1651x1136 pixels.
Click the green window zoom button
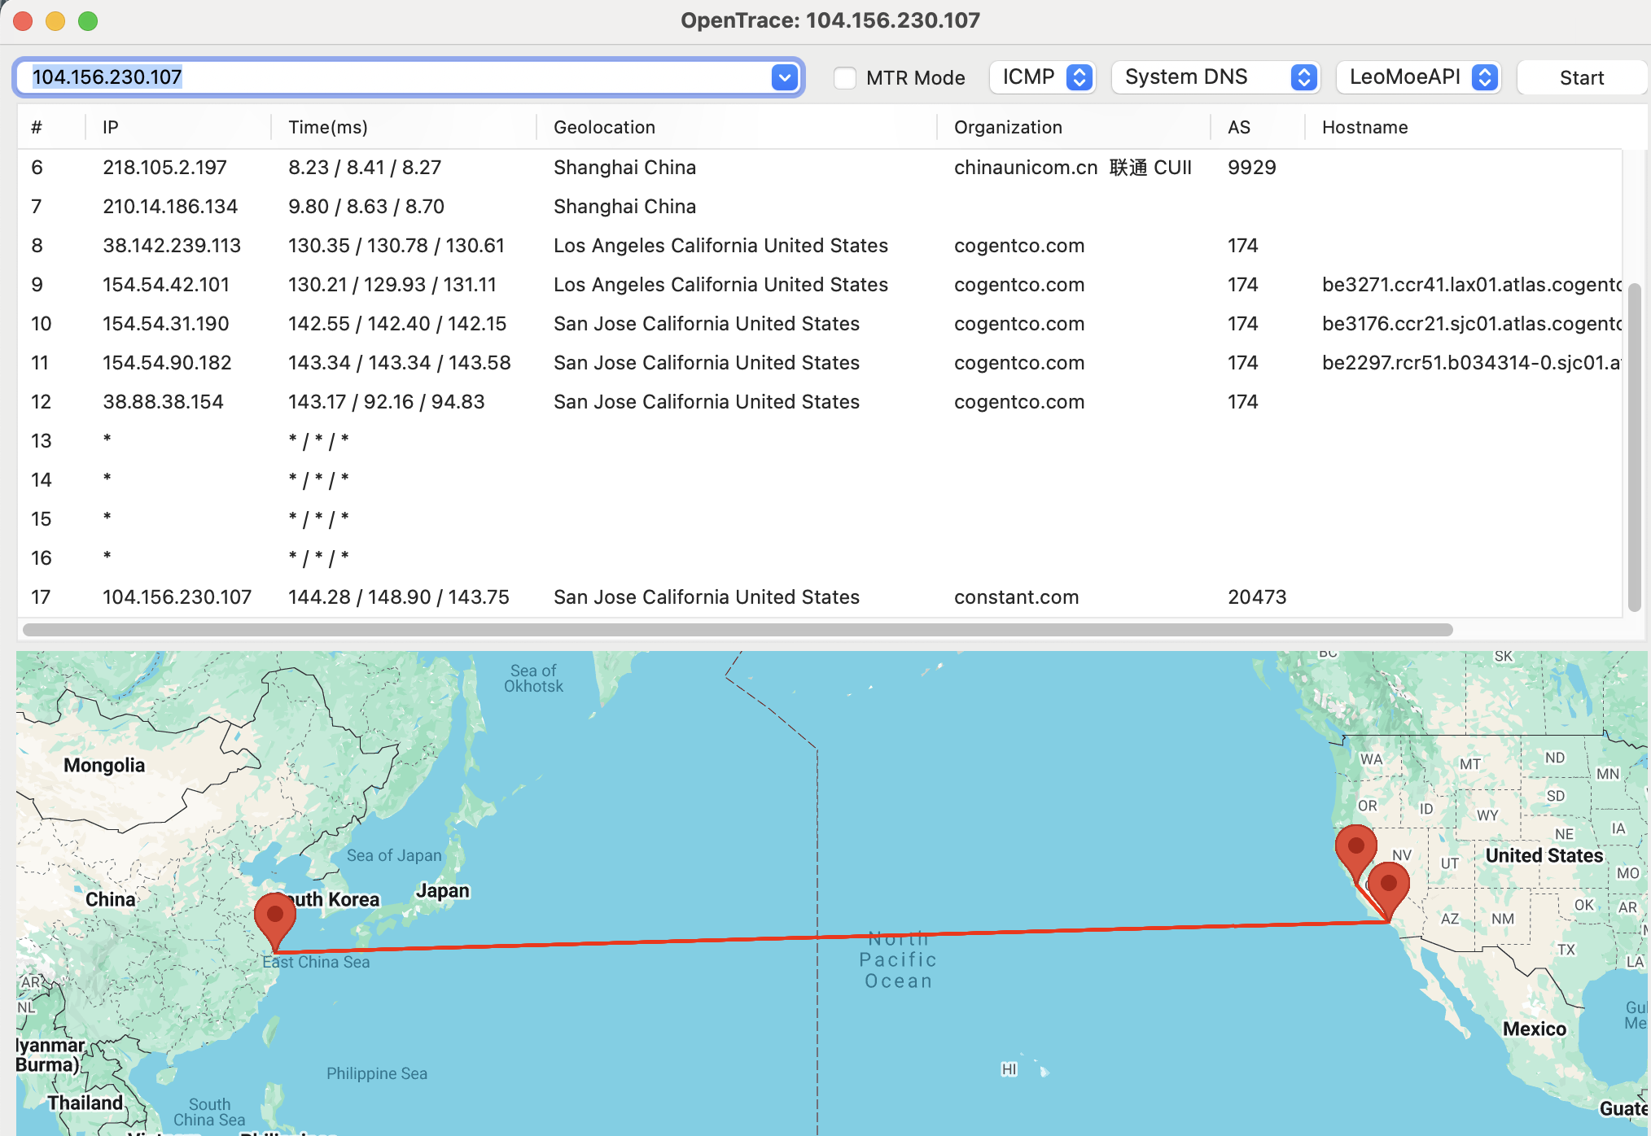pyautogui.click(x=88, y=21)
